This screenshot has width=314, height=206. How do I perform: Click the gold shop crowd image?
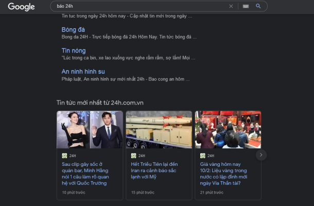pyautogui.click(x=228, y=130)
